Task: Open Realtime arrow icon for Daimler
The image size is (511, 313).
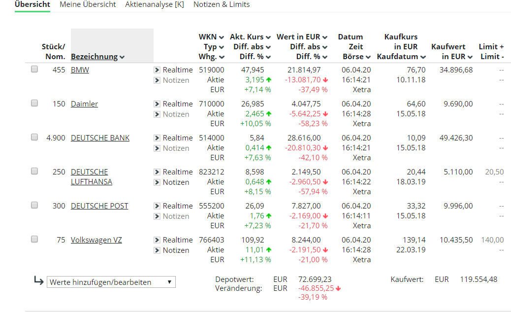Action: tap(157, 104)
